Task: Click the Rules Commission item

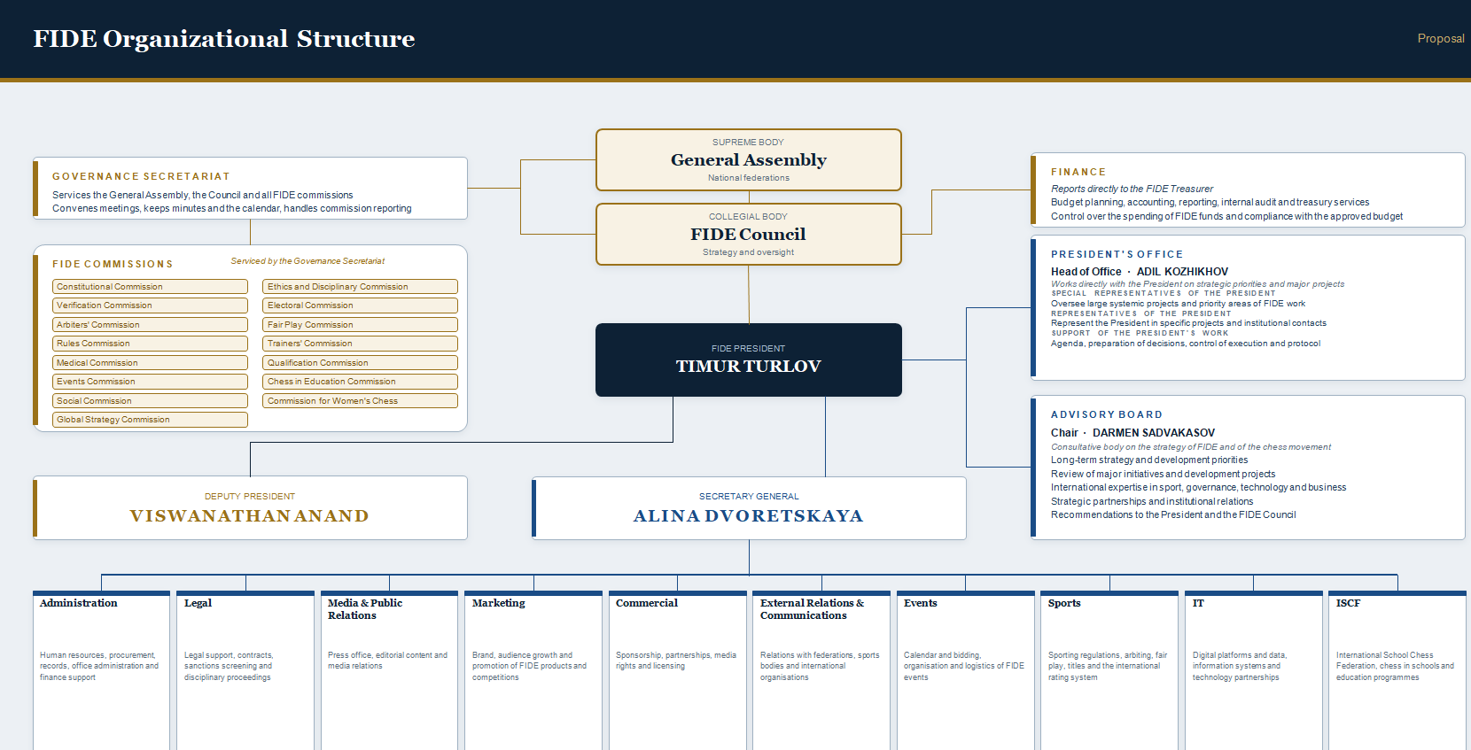Action: pos(150,344)
